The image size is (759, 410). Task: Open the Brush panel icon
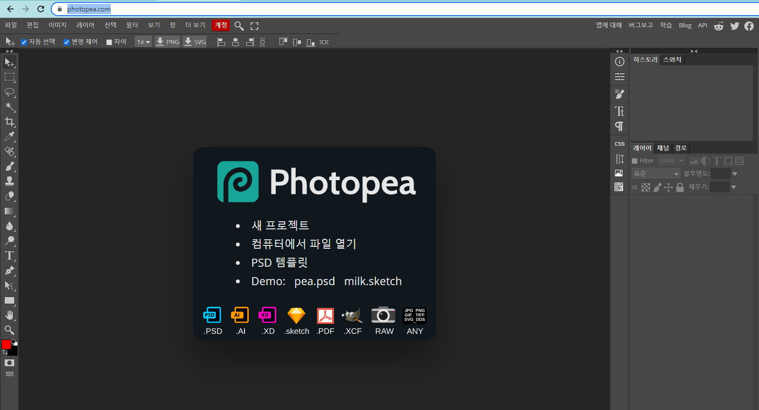point(619,94)
